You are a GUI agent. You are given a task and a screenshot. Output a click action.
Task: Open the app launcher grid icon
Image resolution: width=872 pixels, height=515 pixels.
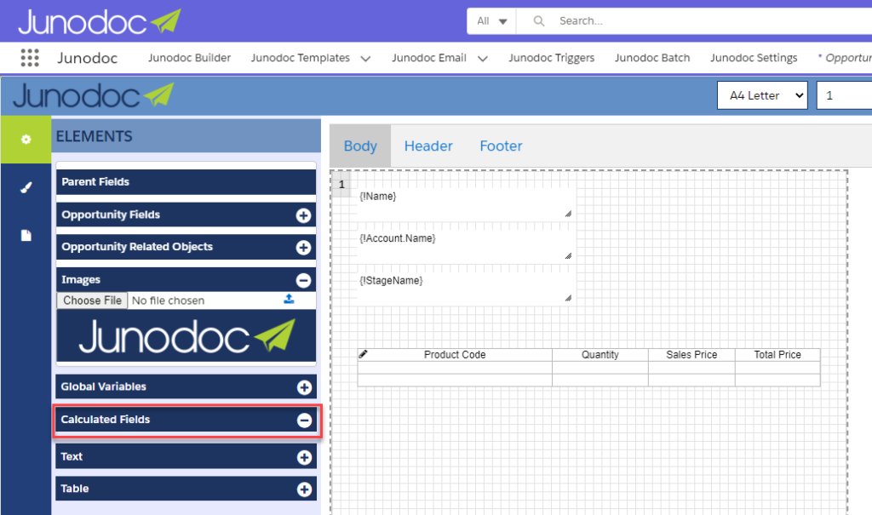coord(30,57)
